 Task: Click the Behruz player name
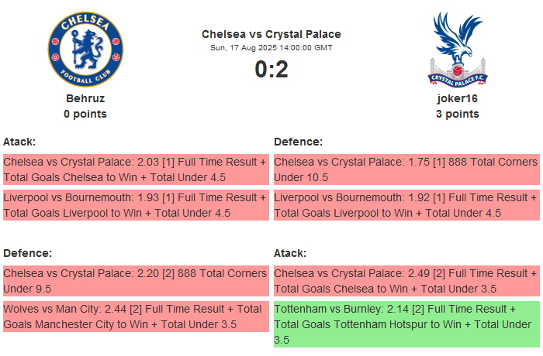(x=85, y=98)
